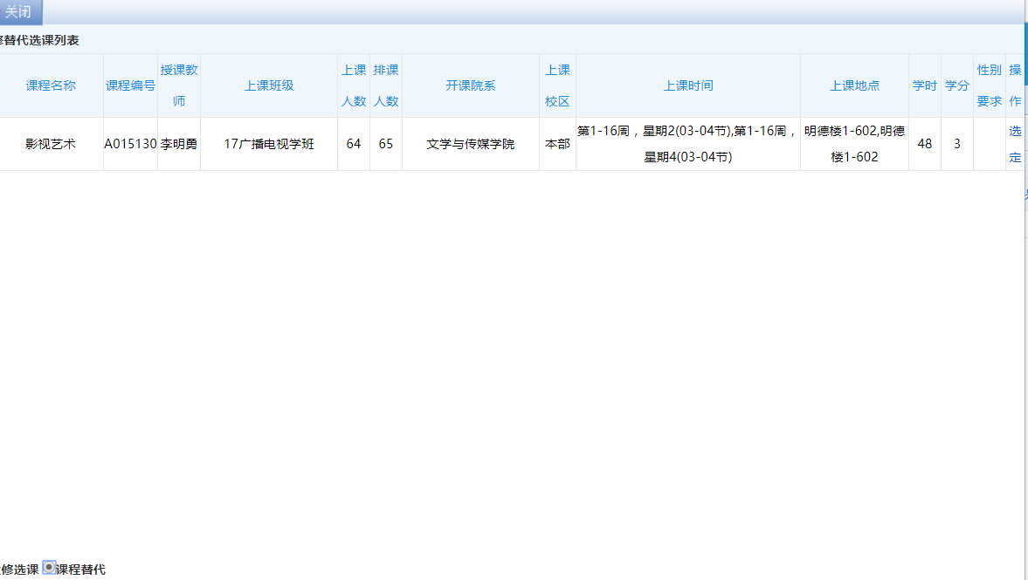Screen dimensions: 1028x580
Task: Click the 上课时间 column header
Action: click(688, 85)
